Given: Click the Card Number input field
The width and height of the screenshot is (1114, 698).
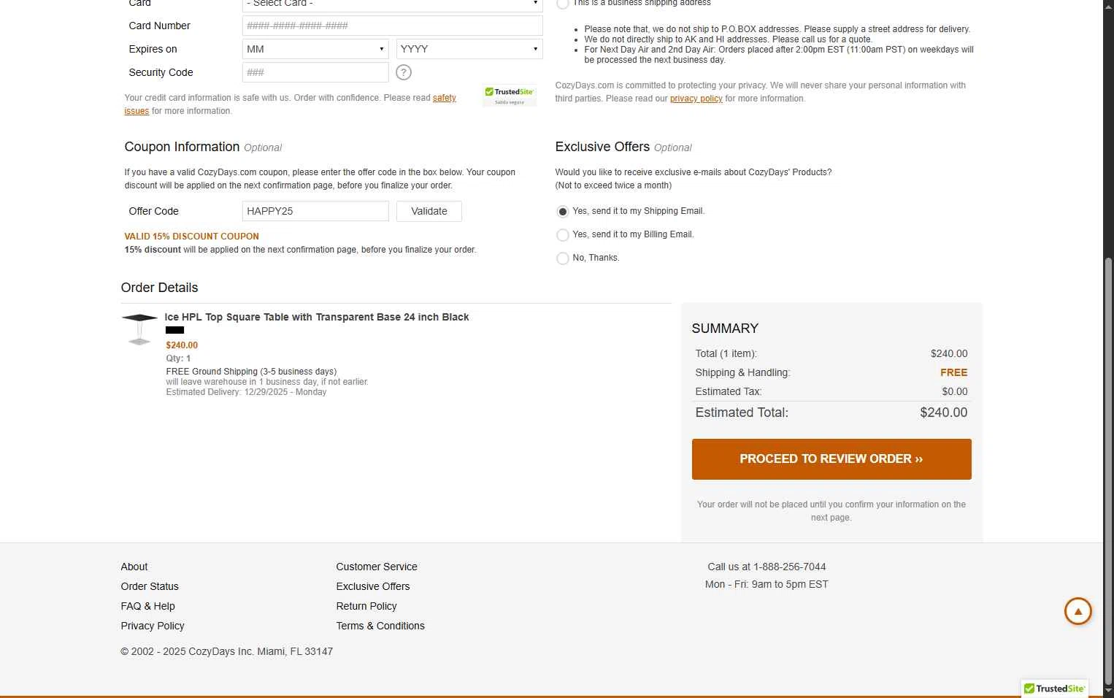Looking at the screenshot, I should pyautogui.click(x=393, y=26).
